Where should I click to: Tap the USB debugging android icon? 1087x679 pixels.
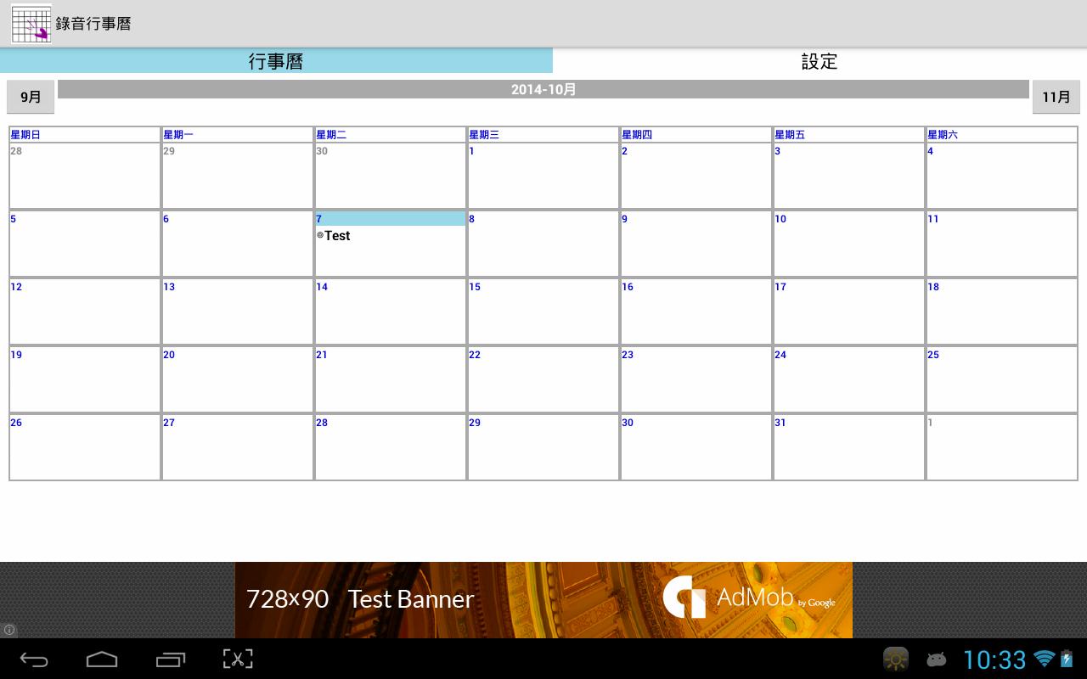[936, 659]
